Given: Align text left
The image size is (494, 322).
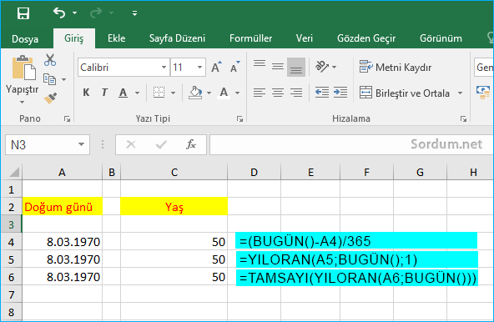Looking at the screenshot, I should coord(260,93).
